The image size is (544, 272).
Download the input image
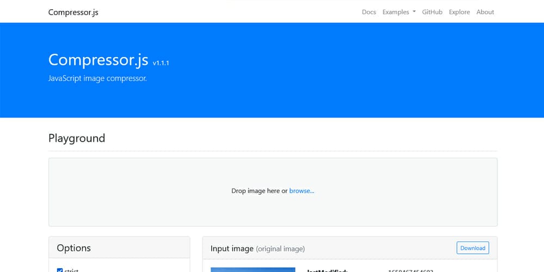click(x=473, y=248)
